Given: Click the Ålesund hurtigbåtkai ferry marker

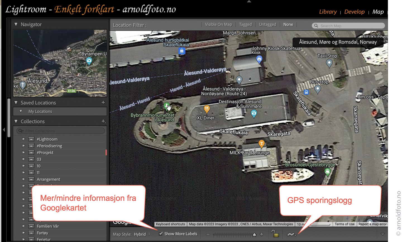Looking at the screenshot, I should click(182, 51).
